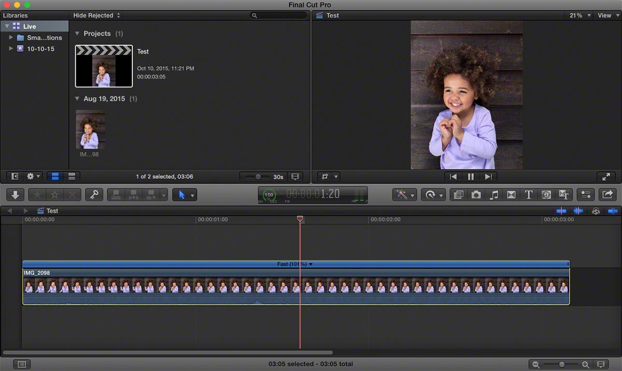Go back in timeline history
Screen dimensions: 622x371
pos(9,211)
